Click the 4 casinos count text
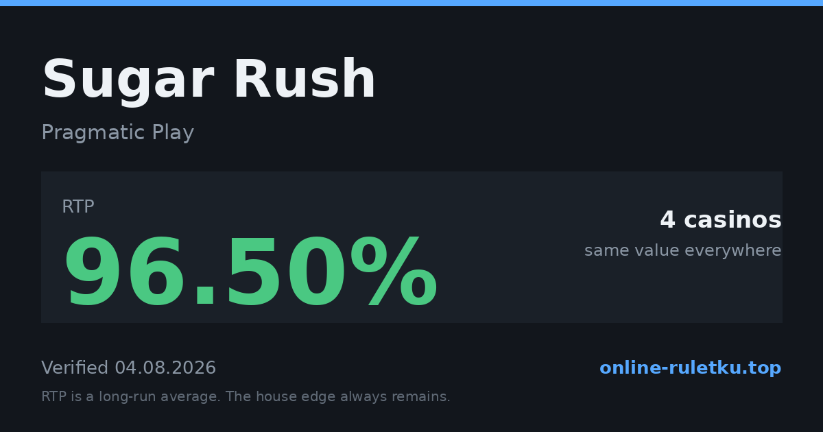The image size is (823, 432). (x=720, y=220)
